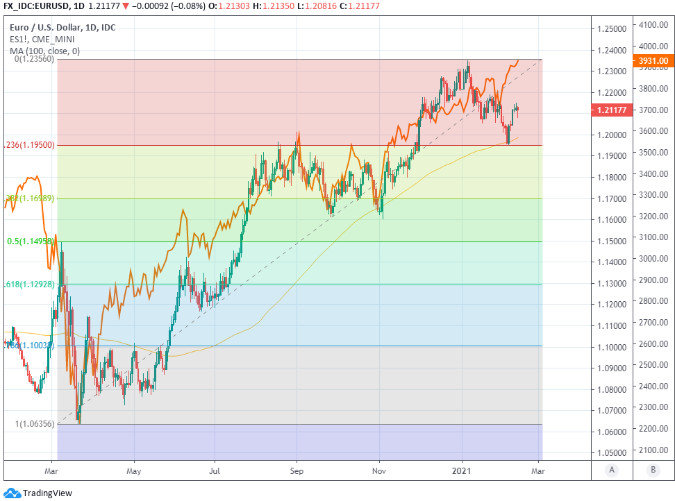Select the 0.5 (1.14958) Fibonacci level label
The image size is (675, 501).
tap(31, 241)
